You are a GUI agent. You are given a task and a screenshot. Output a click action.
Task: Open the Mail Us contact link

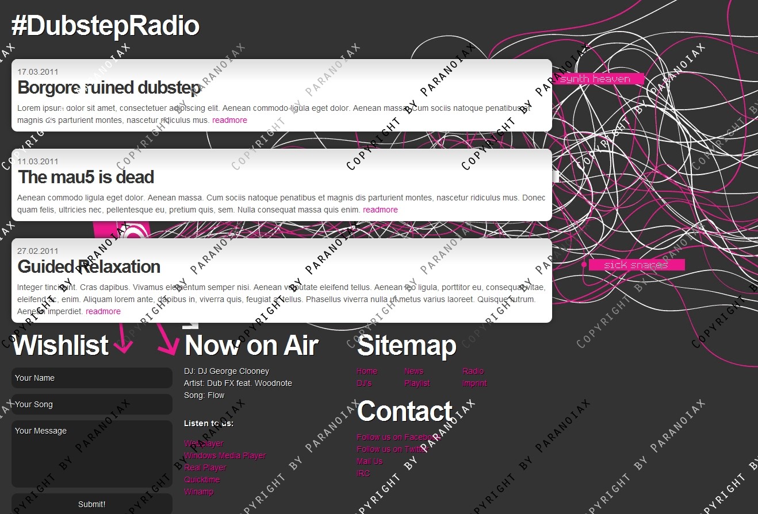369,461
